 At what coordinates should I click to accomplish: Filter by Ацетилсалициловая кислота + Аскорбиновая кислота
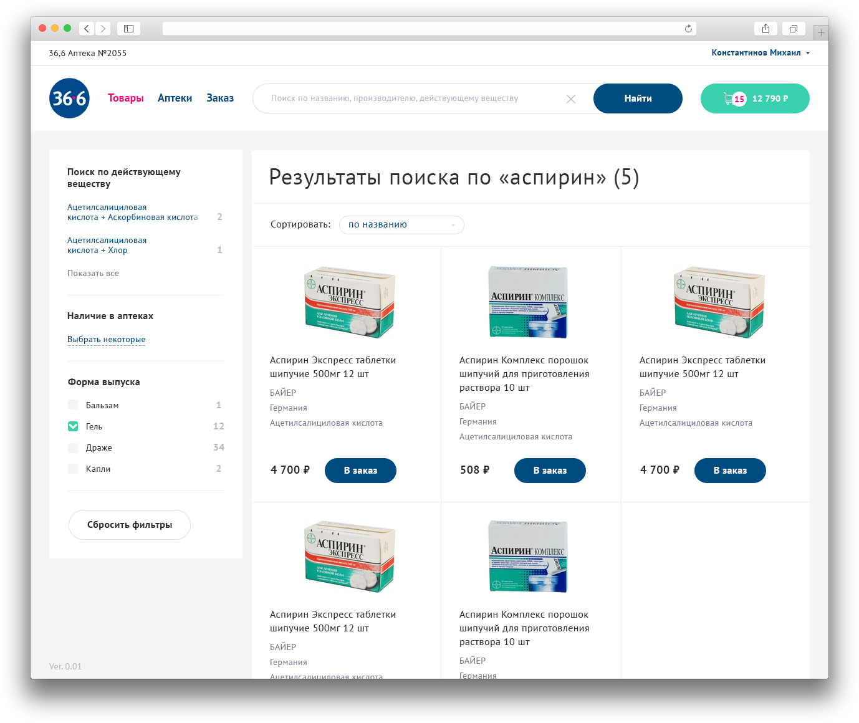click(132, 213)
